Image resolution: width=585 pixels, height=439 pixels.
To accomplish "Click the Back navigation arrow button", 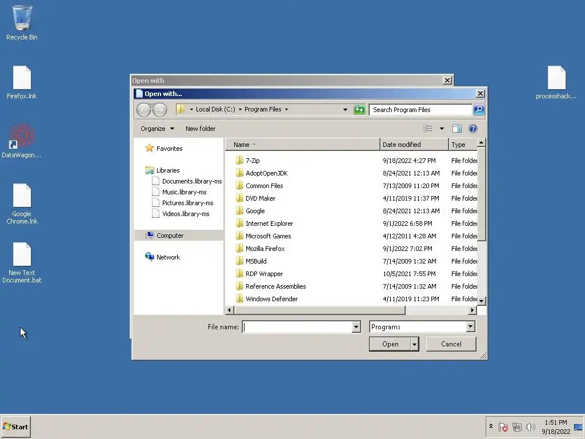I will tap(143, 110).
